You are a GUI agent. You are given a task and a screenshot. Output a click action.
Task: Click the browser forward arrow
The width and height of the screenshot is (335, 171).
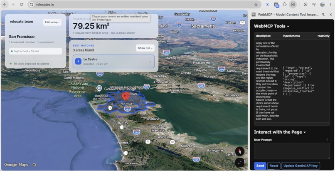(x=13, y=4)
